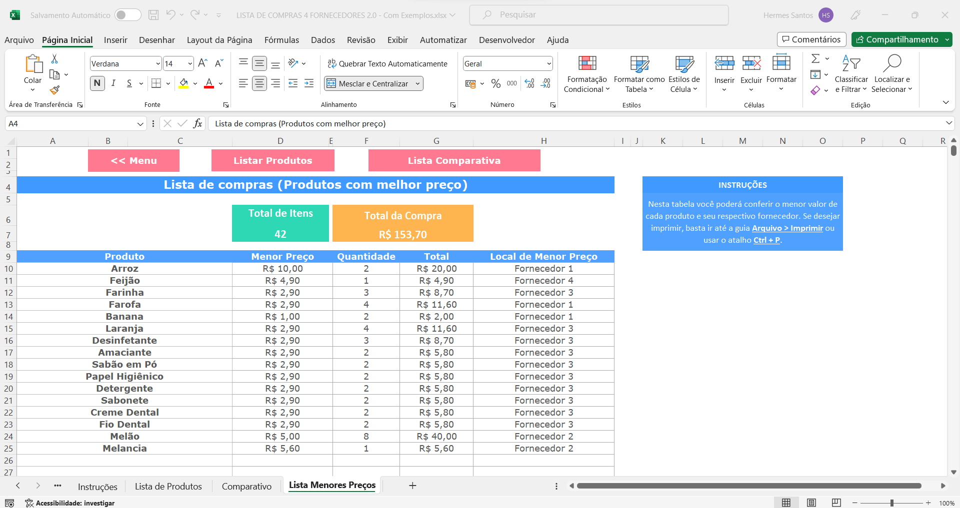Screen dimensions: 960x508
Task: Click the Increase Indent icon
Action: click(x=309, y=83)
